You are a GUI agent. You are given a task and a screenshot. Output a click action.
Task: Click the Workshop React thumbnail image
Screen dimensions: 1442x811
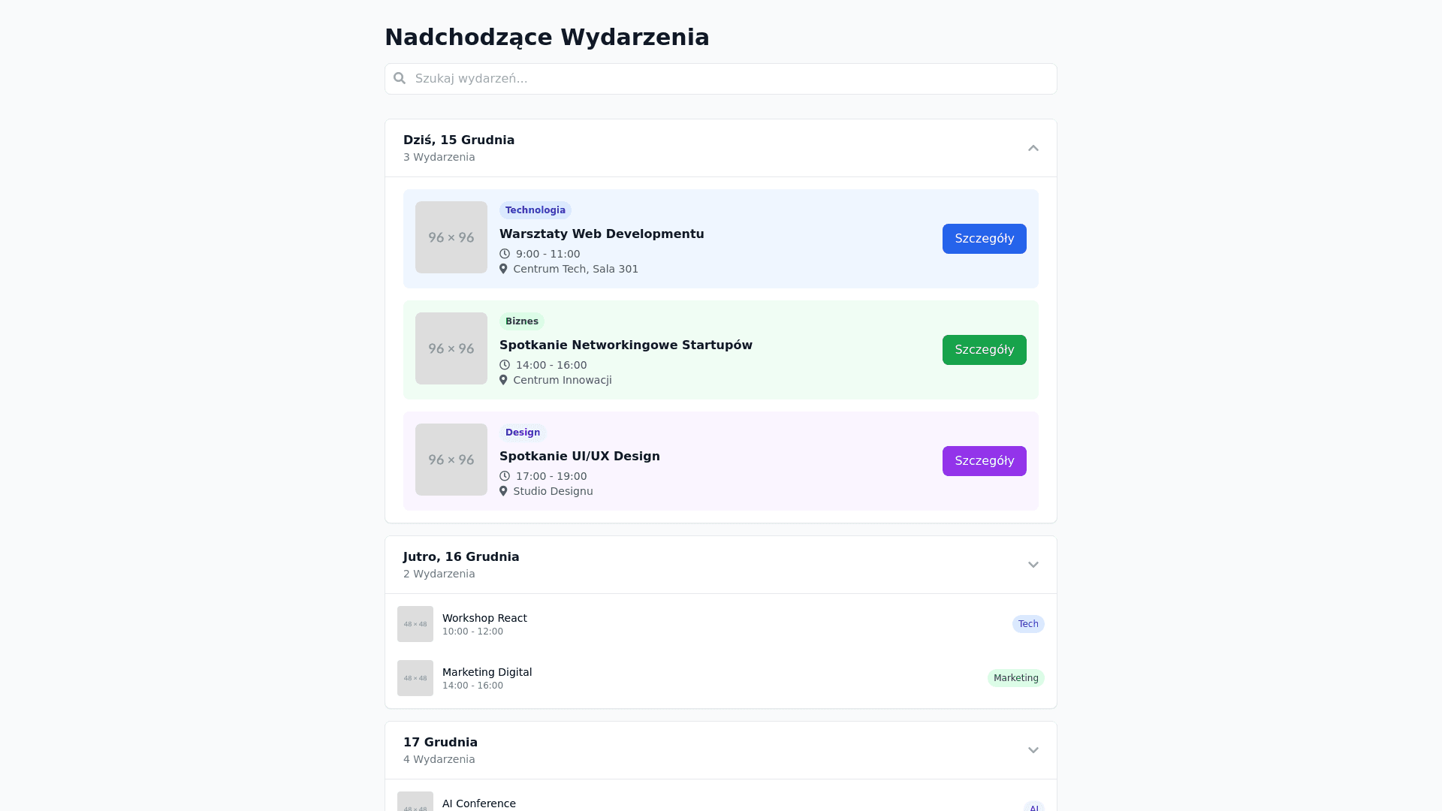pyautogui.click(x=415, y=624)
